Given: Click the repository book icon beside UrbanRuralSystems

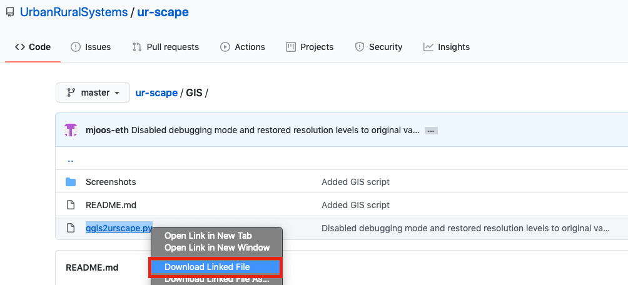Looking at the screenshot, I should coord(10,12).
